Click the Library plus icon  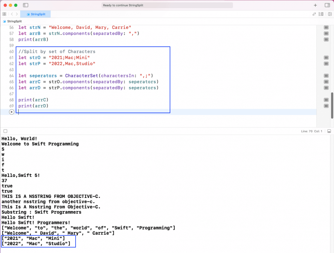(x=315, y=5)
